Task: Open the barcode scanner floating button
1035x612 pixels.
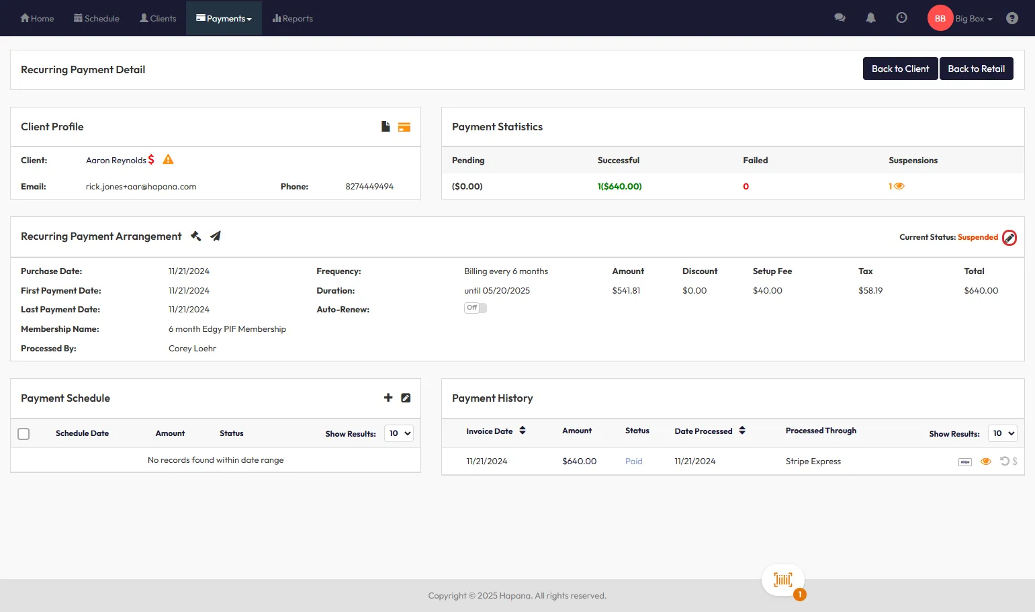Action: pyautogui.click(x=783, y=580)
